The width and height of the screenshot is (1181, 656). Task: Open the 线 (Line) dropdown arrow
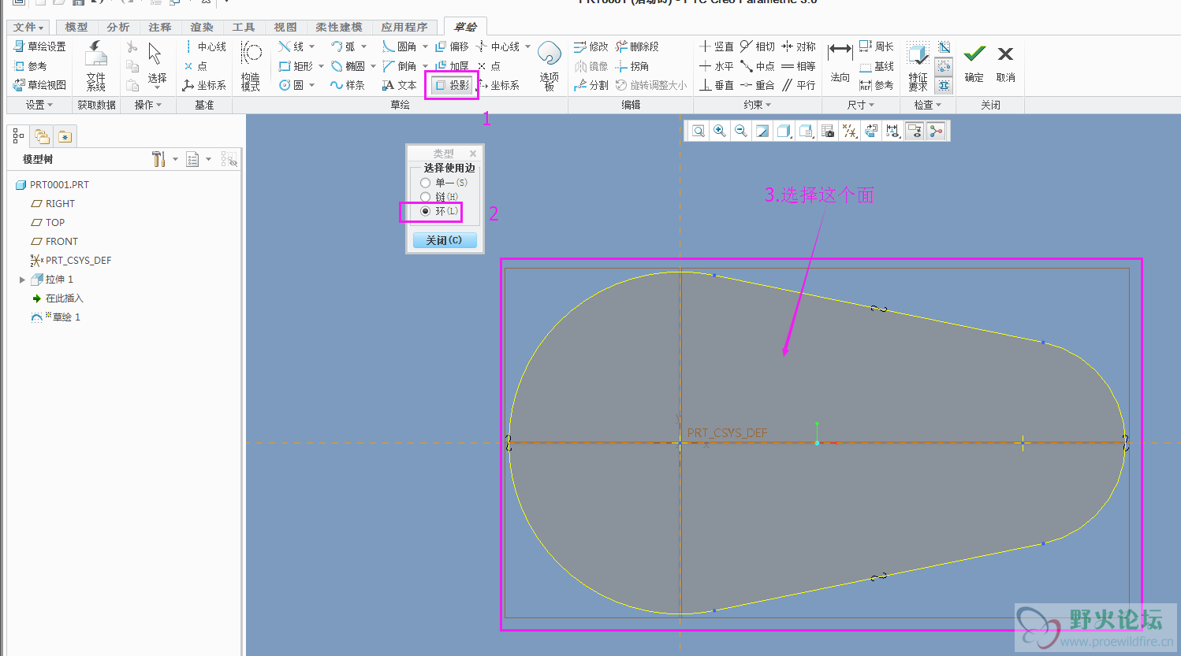coord(312,46)
